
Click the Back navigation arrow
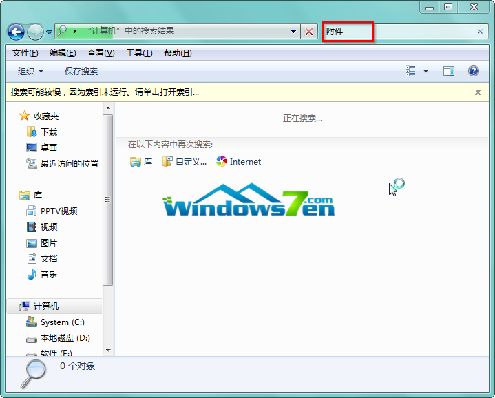pos(16,32)
